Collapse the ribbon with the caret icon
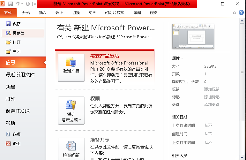 click(234, 13)
